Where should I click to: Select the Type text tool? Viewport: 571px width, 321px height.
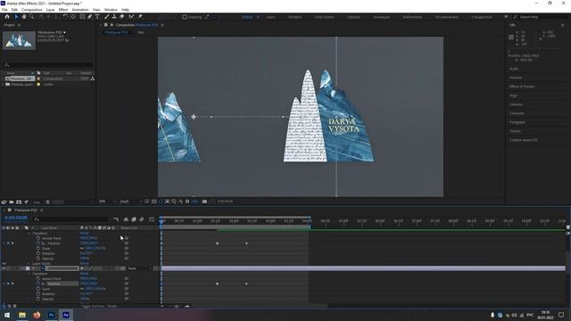97,17
